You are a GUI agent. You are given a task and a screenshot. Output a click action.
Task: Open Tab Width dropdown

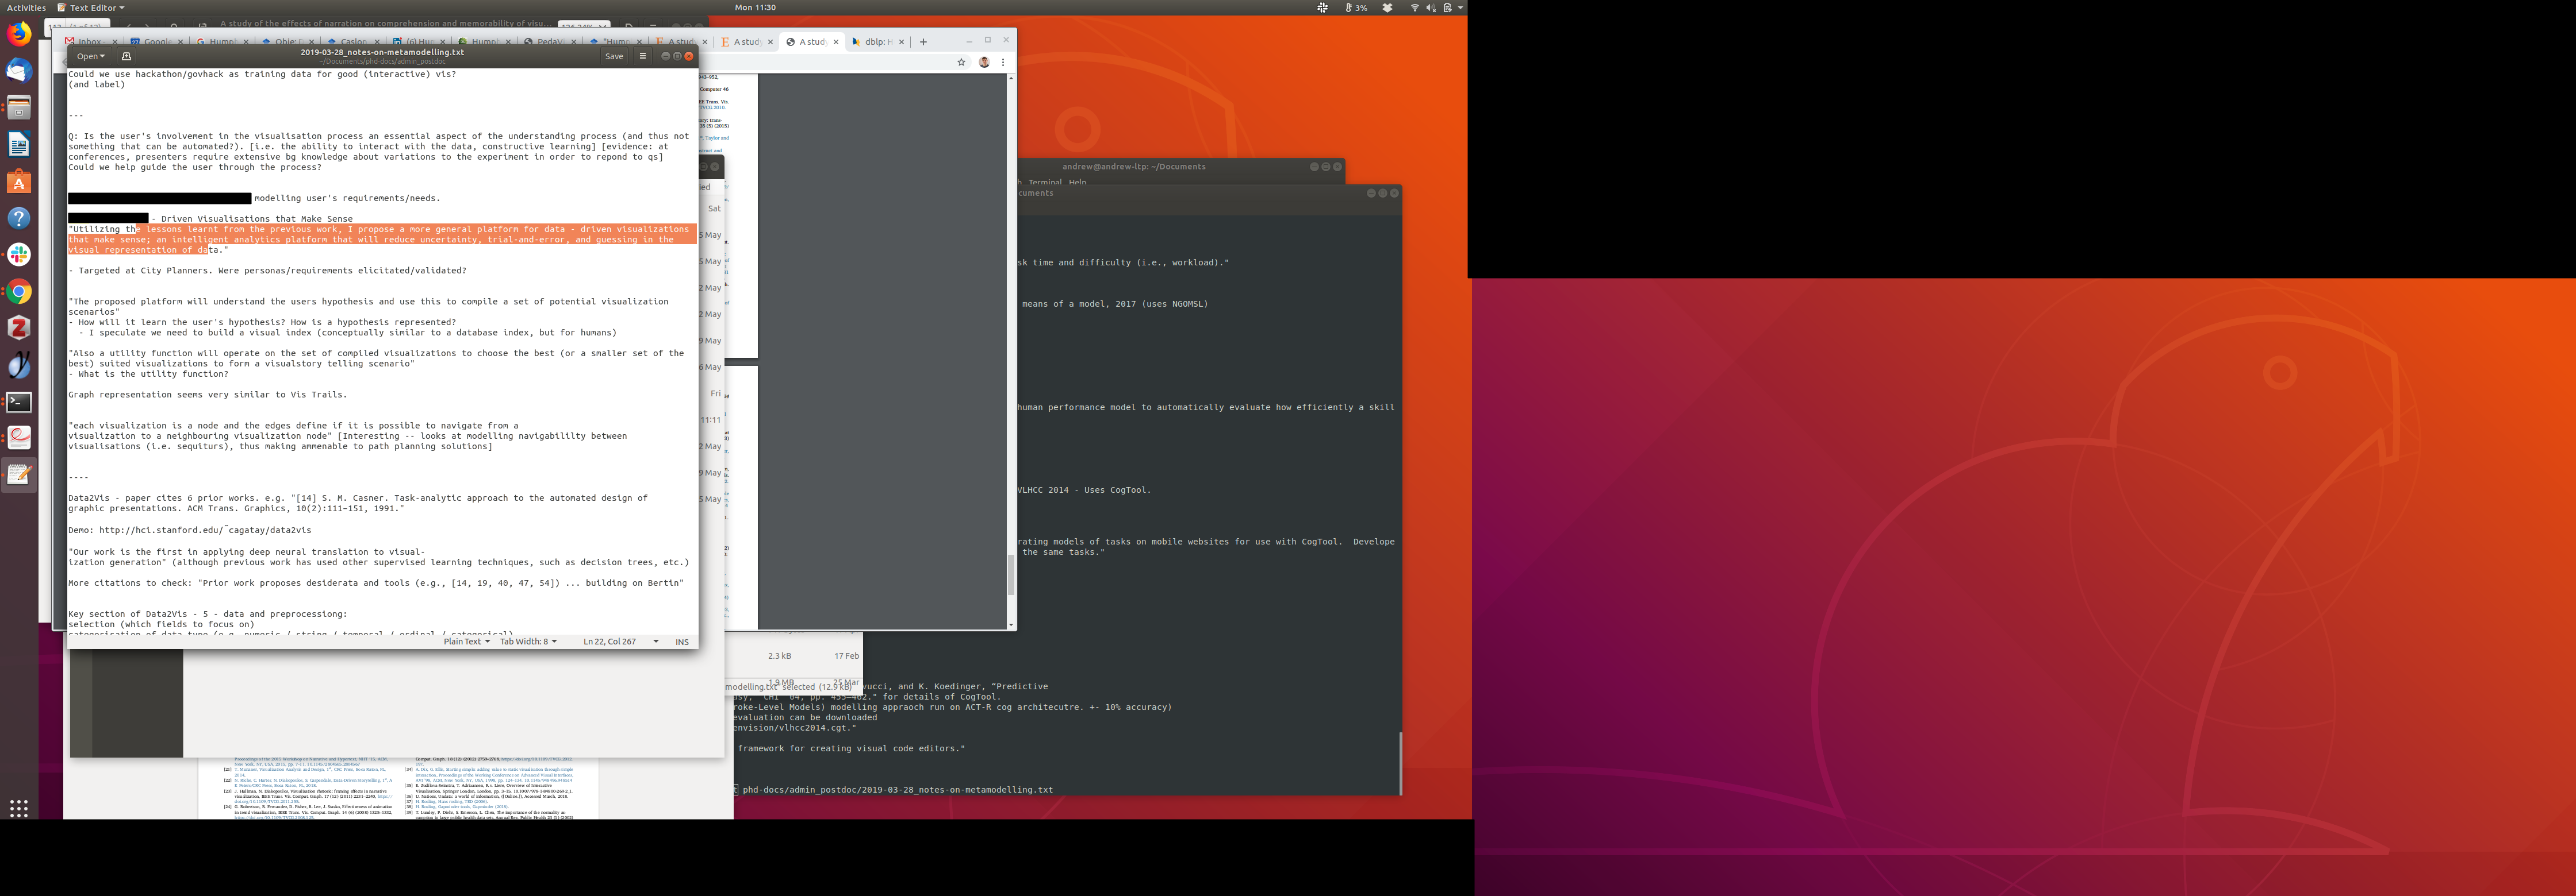(528, 642)
